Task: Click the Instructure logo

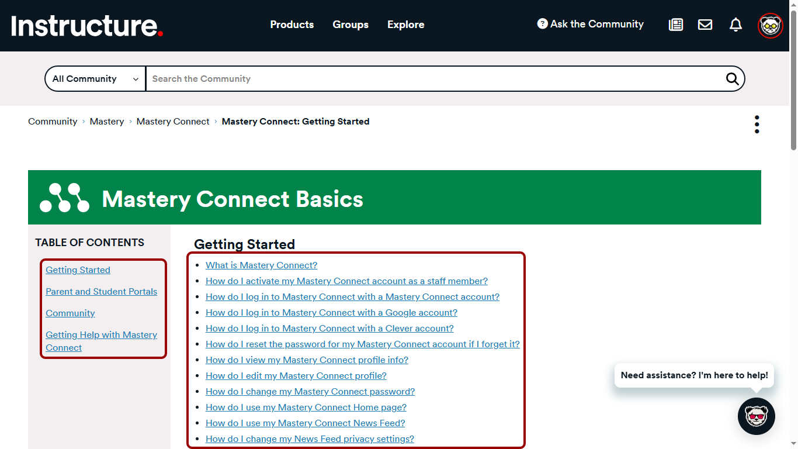Action: click(85, 26)
